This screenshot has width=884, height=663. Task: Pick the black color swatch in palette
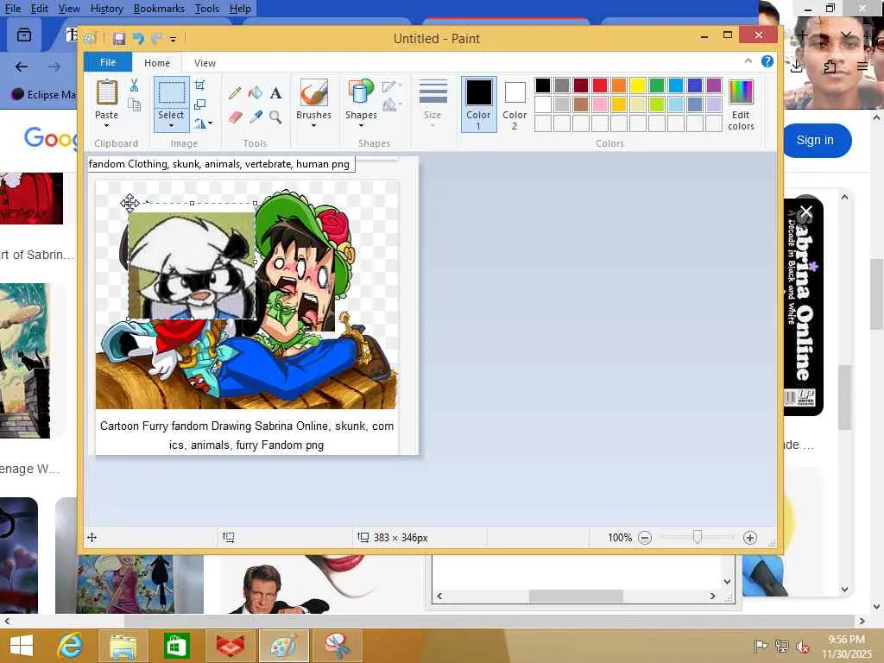point(543,85)
